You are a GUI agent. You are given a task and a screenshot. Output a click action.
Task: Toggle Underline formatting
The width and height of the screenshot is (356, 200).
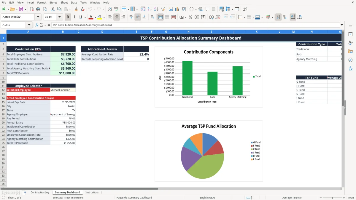coord(80,17)
